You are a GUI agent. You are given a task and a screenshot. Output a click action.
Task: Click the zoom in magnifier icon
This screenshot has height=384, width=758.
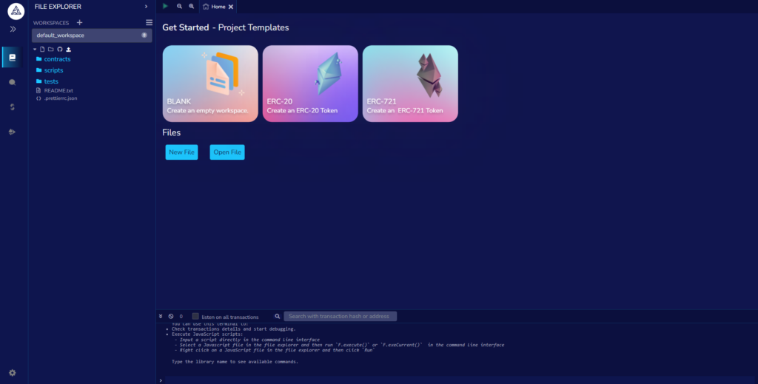click(192, 6)
